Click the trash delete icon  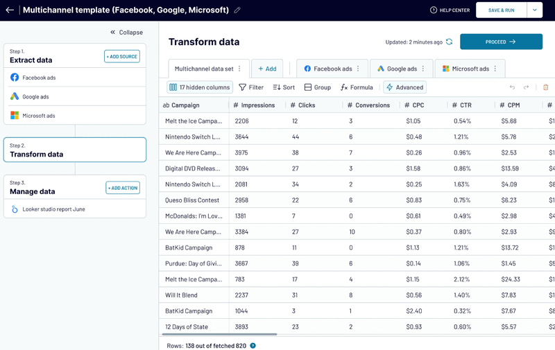coord(545,87)
